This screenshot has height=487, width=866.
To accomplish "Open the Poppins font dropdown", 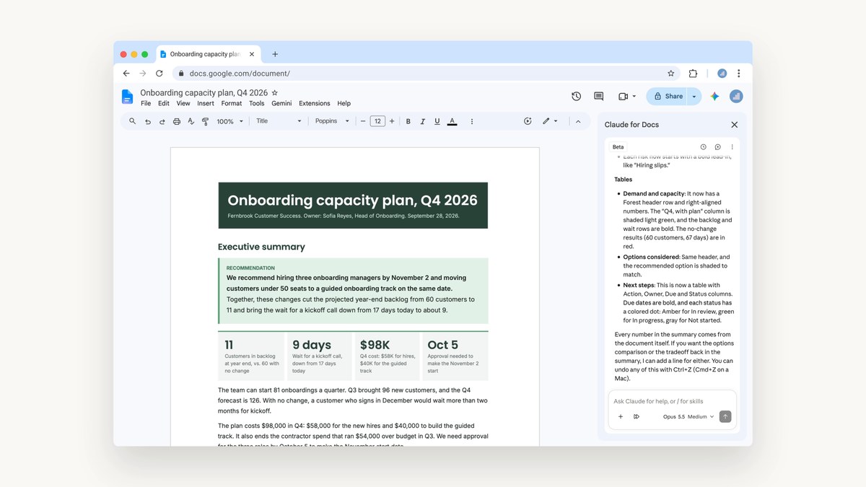I will (x=332, y=121).
